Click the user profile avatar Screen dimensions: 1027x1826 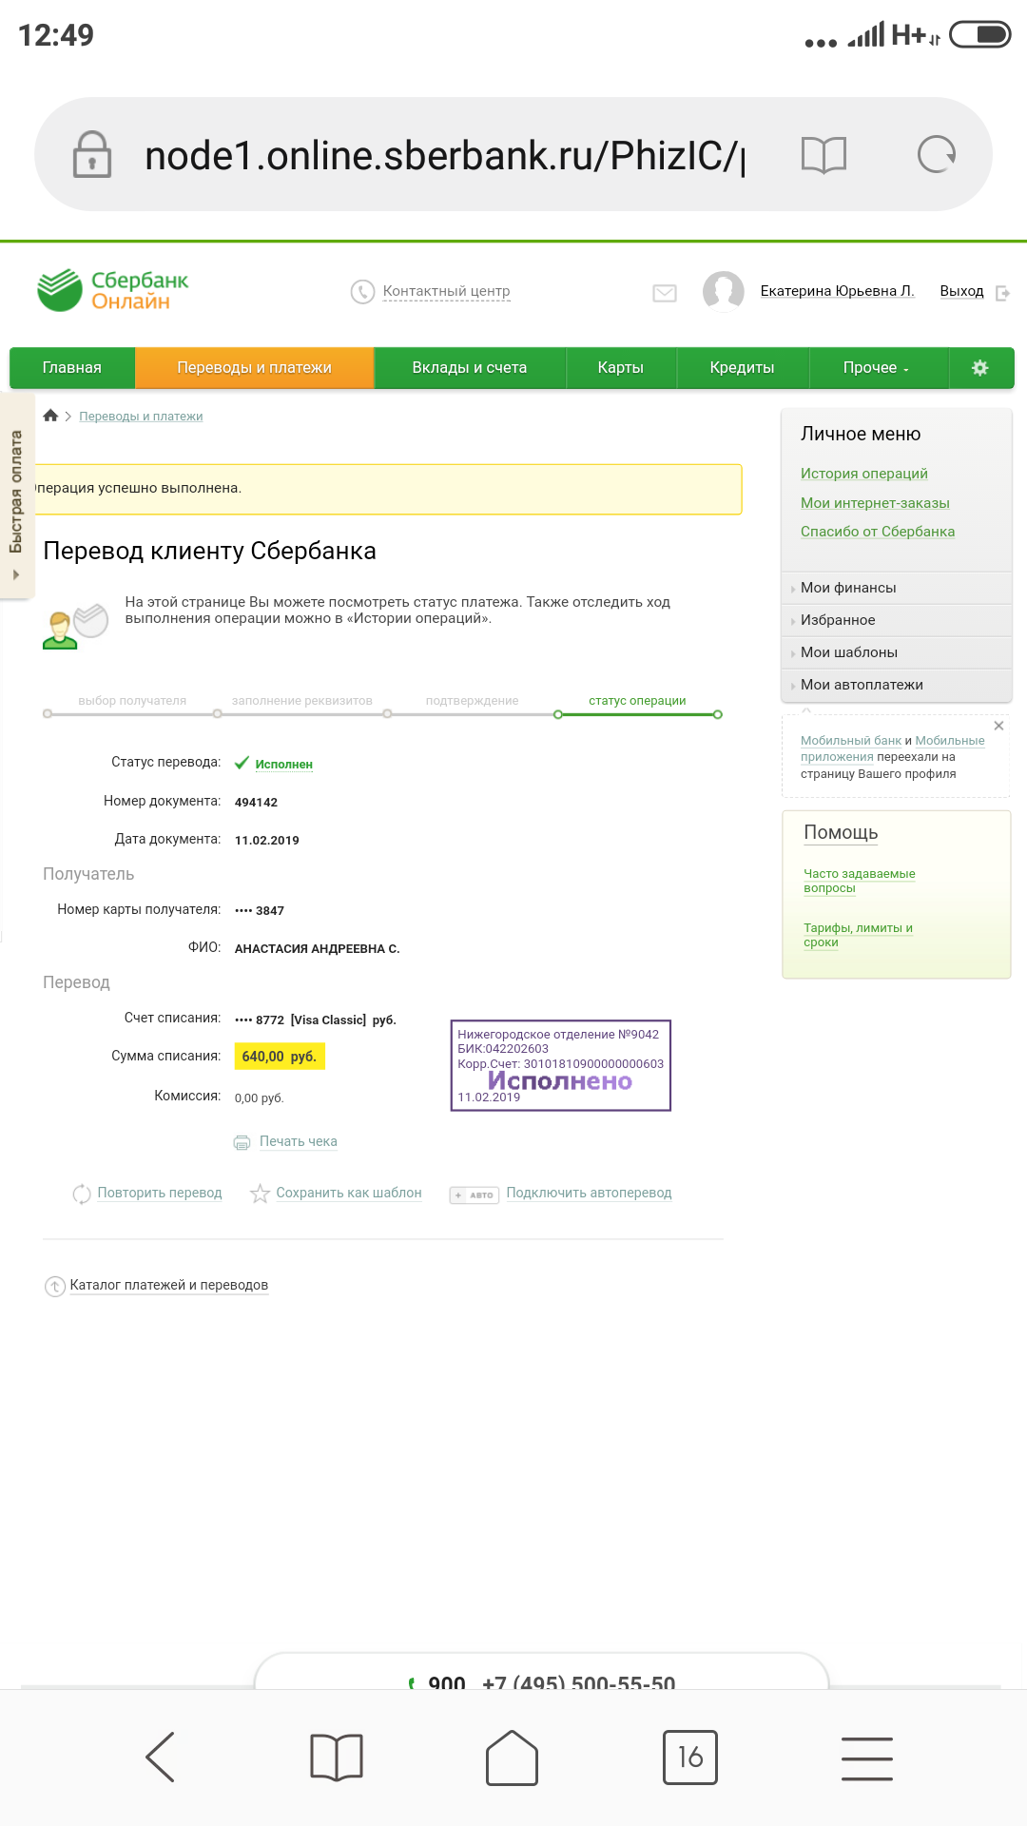tap(724, 291)
